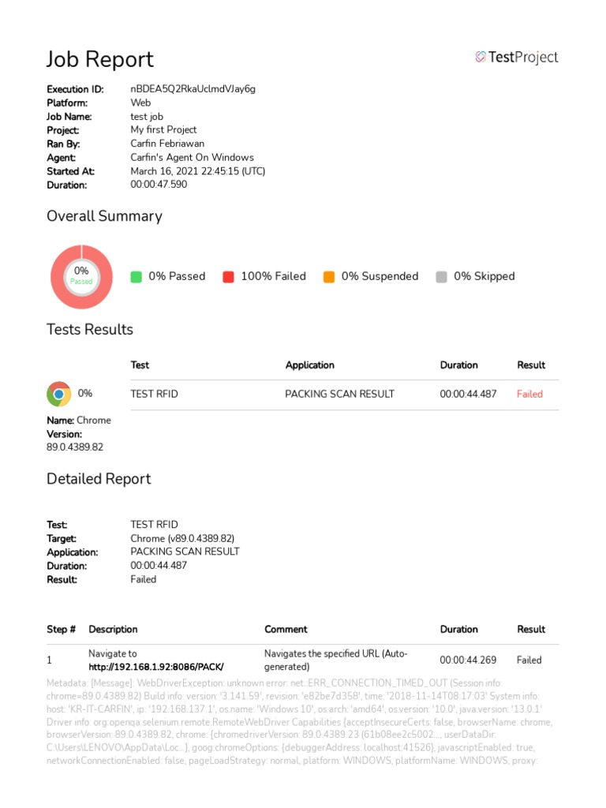Image resolution: width=606 pixels, height=808 pixels.
Task: Click the 0% Suspended legend label
Action: pos(380,276)
